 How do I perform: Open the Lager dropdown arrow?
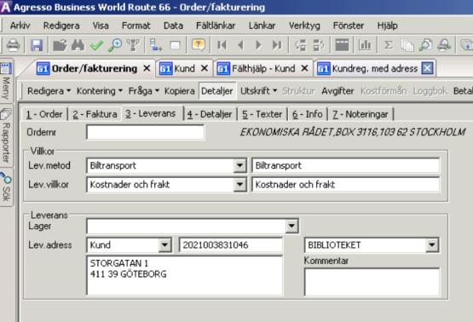tap(291, 226)
